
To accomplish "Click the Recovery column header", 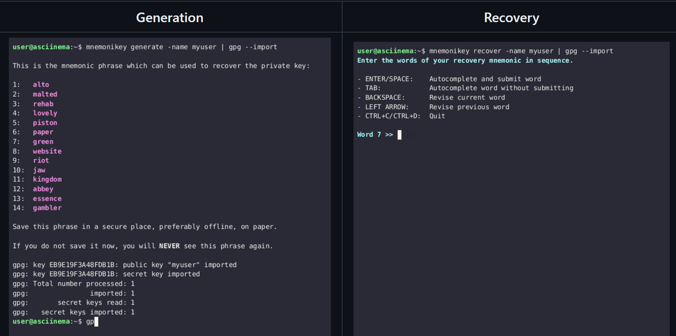I will coord(511,17).
